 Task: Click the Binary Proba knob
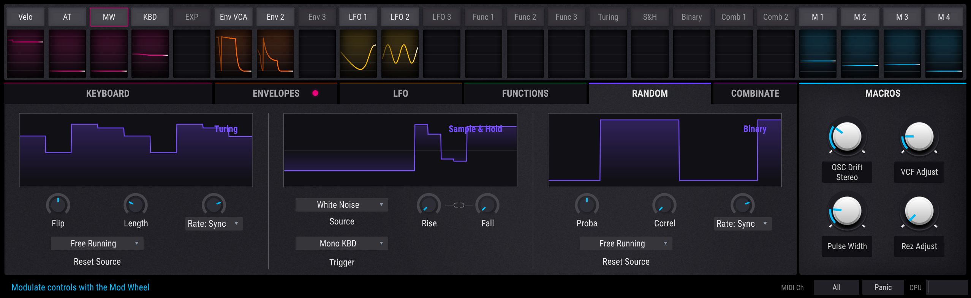tap(587, 205)
